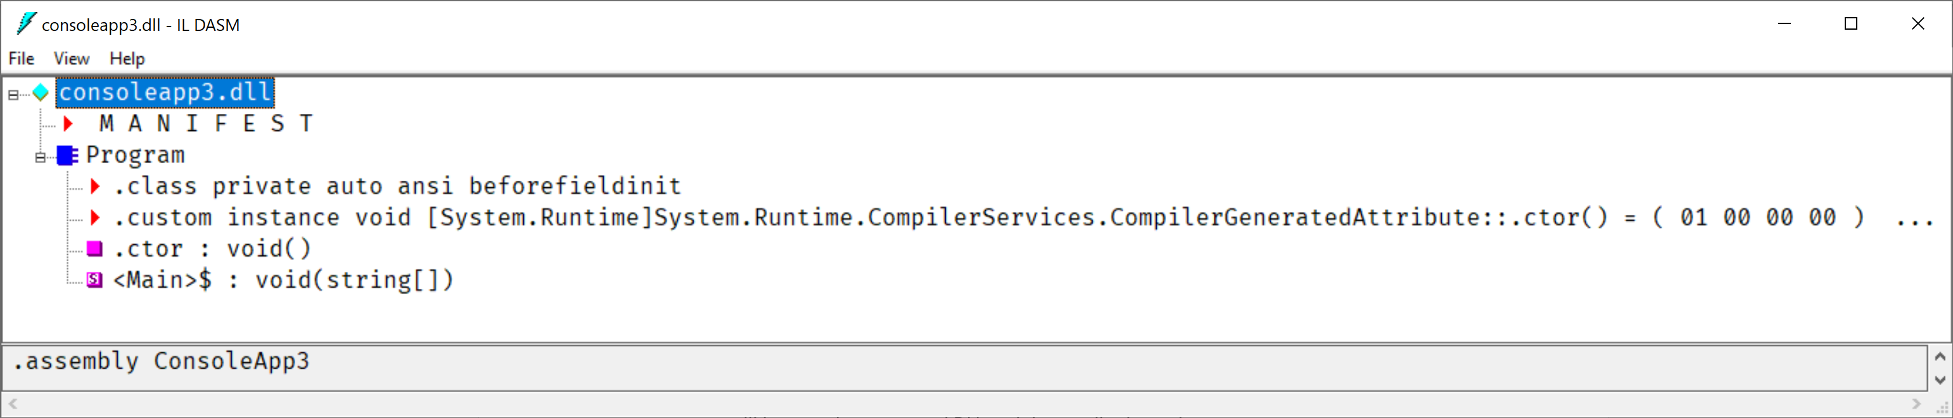Click the magenta square .ctor method icon
The image size is (1953, 418).
coord(95,249)
